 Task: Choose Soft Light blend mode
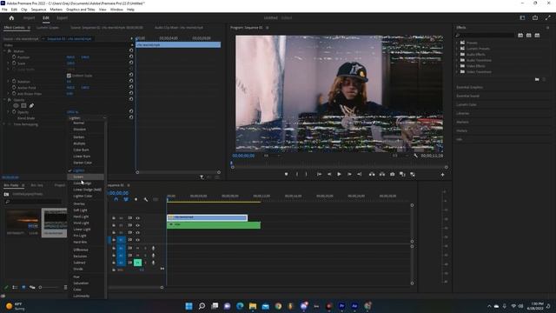coord(80,210)
